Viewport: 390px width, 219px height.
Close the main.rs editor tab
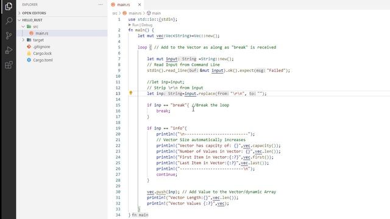140,4
